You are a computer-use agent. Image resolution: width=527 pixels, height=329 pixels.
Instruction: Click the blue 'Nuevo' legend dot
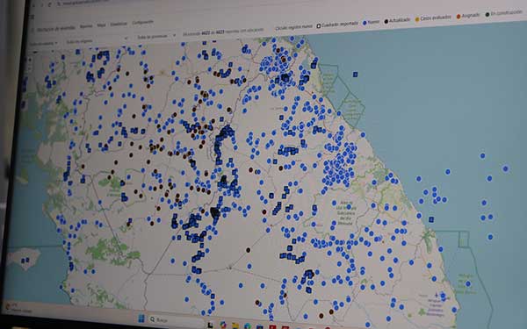click(x=365, y=23)
